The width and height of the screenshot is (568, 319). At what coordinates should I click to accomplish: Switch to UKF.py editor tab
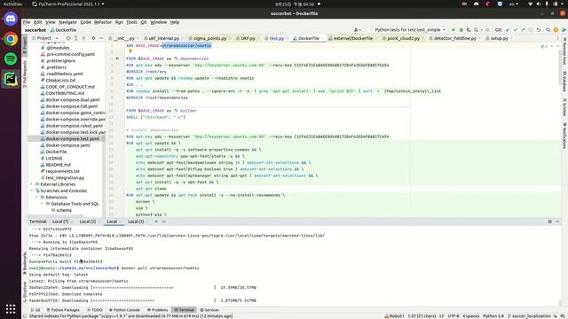click(248, 38)
